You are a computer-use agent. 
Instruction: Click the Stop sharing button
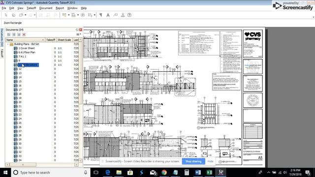click(193, 161)
